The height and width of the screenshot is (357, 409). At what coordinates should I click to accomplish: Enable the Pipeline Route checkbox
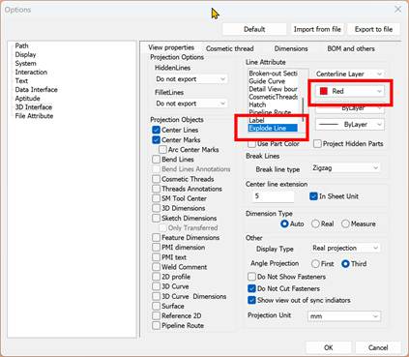tap(157, 326)
